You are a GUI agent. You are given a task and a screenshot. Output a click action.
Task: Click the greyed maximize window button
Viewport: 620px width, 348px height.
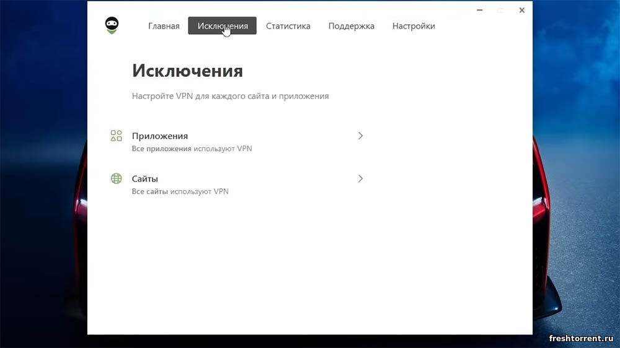point(501,10)
